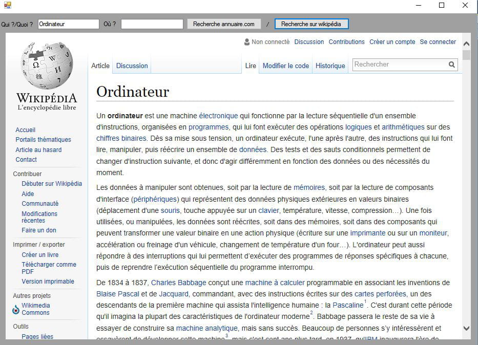Open the Modifier le code tab
This screenshot has width=478, height=345.
[286, 66]
